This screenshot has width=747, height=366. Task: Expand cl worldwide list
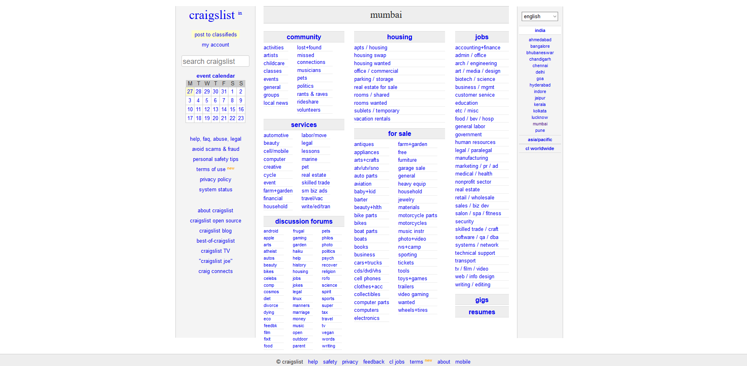pyautogui.click(x=540, y=148)
